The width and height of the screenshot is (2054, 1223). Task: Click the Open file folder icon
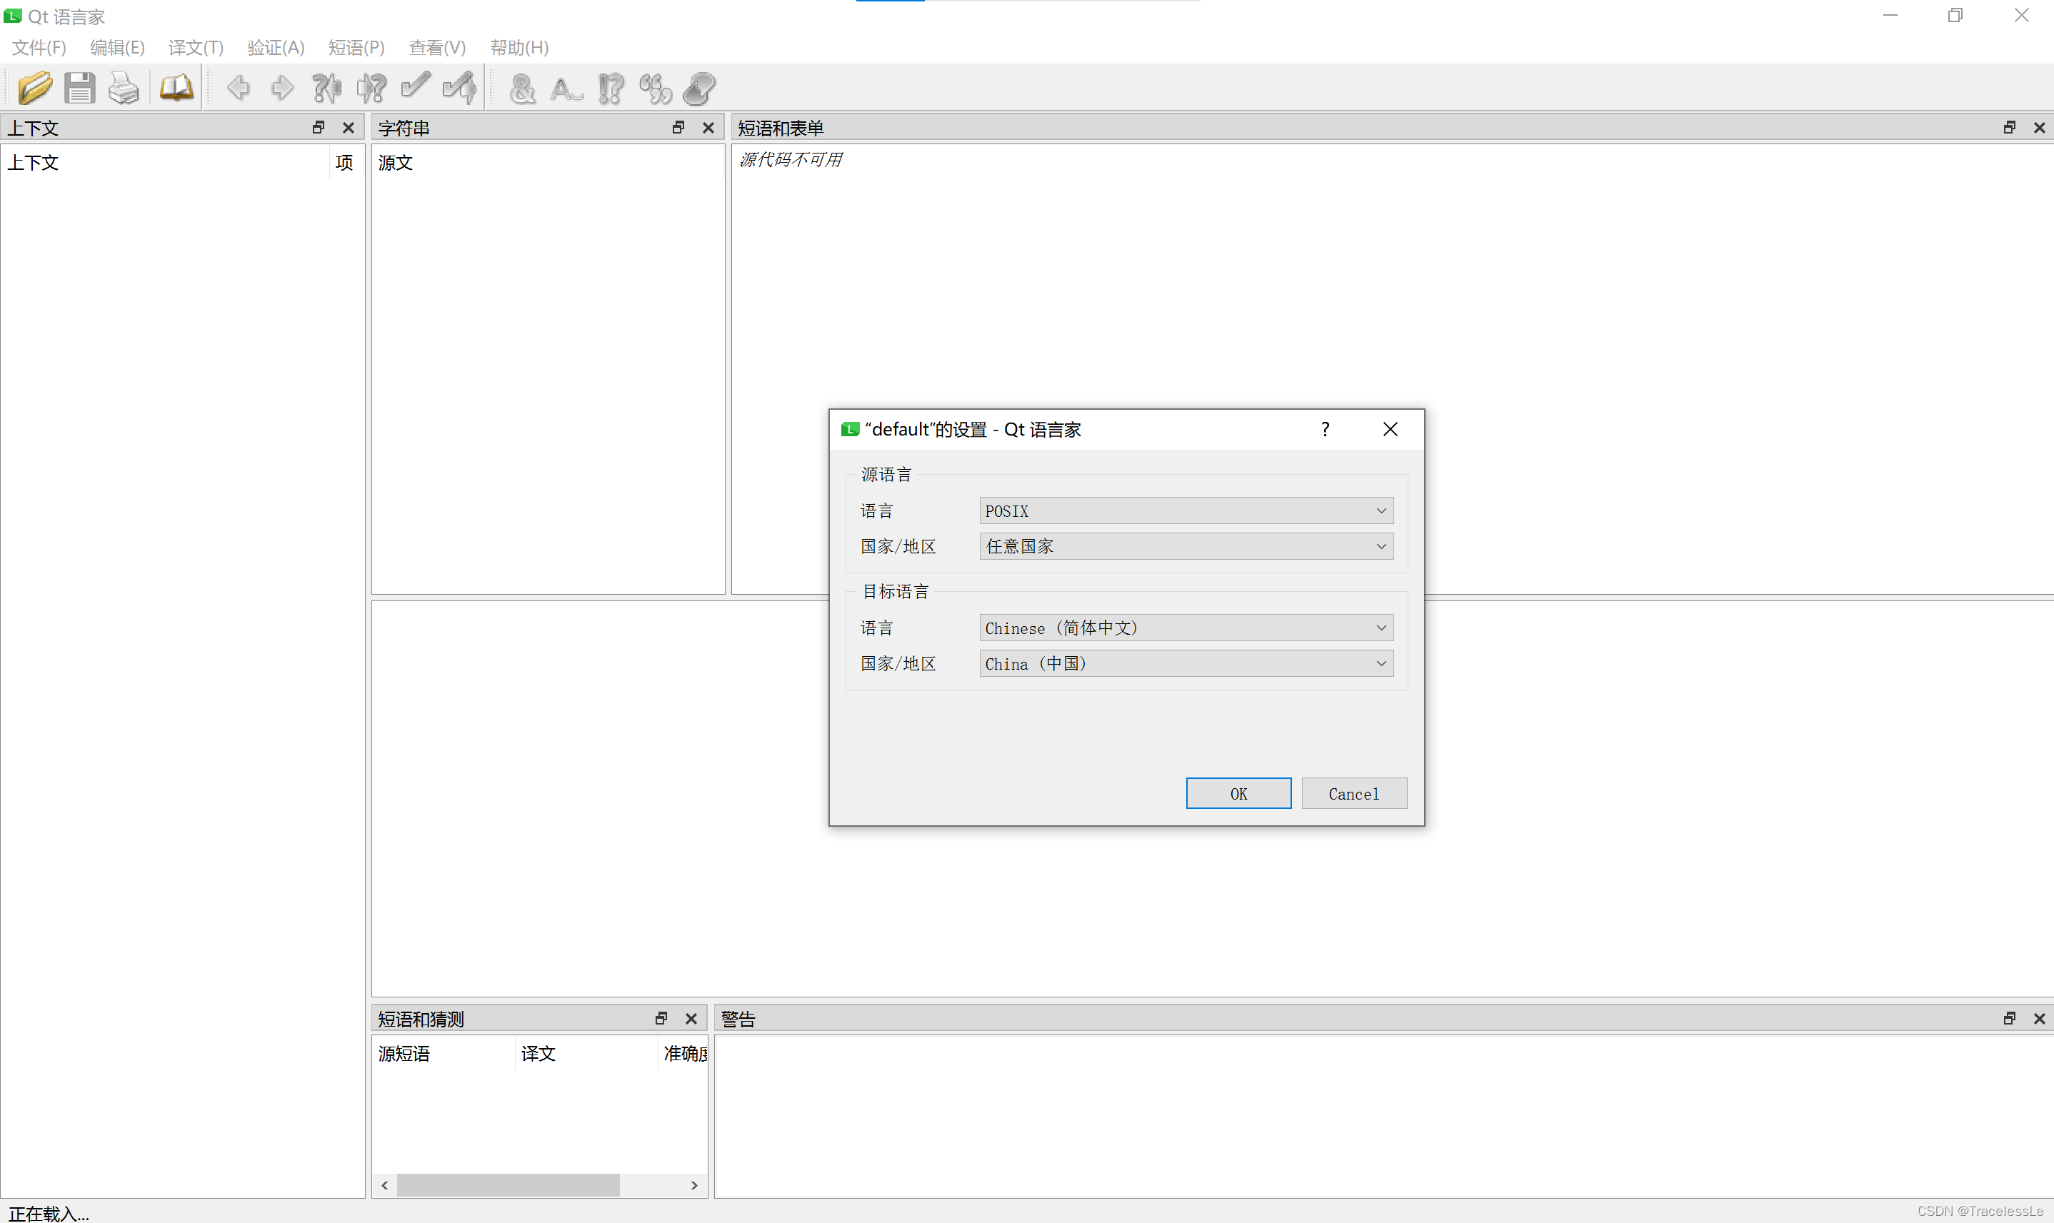click(x=34, y=89)
